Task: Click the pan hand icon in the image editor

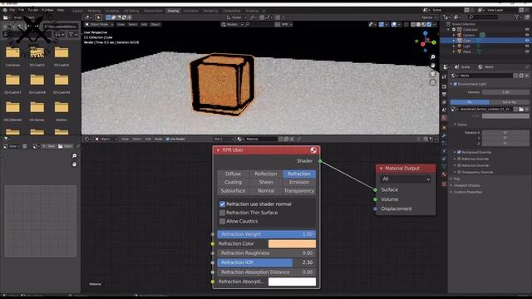Action: [x=74, y=164]
